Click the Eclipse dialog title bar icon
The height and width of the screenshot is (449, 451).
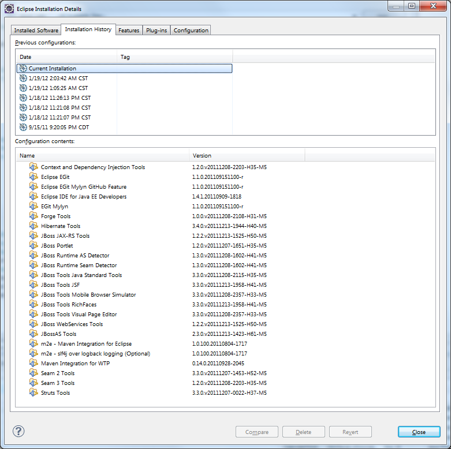(9, 9)
